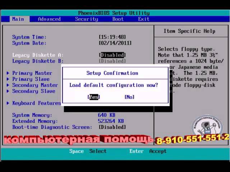Image resolution: width=230 pixels, height=172 pixels.
Task: Toggle Boot-time Diagnostic Screen Disabled value
Action: pyautogui.click(x=112, y=127)
